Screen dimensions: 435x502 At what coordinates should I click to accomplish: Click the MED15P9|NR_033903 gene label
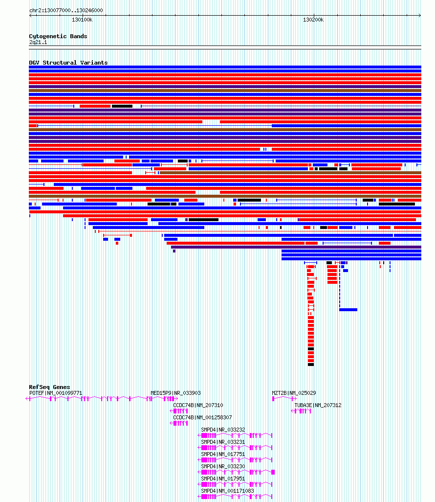point(175,393)
